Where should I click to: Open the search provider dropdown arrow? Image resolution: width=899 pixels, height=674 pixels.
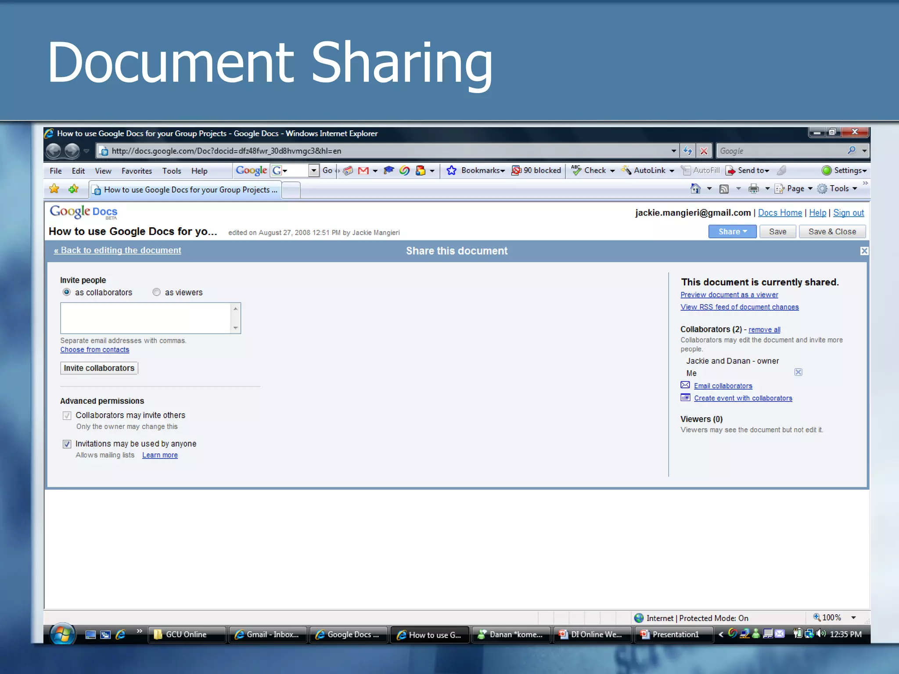pyautogui.click(x=864, y=151)
